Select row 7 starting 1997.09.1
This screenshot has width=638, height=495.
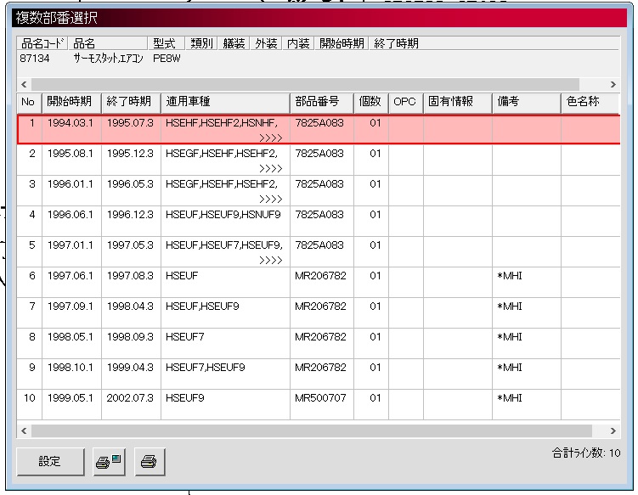click(319, 312)
